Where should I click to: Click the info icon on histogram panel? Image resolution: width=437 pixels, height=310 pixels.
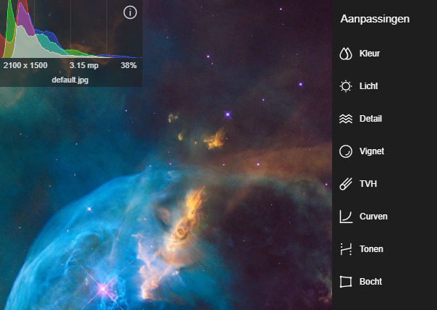point(130,12)
